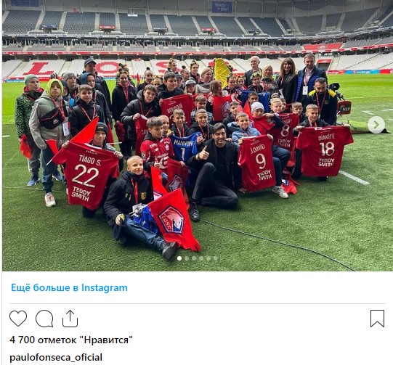Viewport: 393px width, 365px height.
Task: Click the red LOSC flag in the foreground
Action: (173, 221)
